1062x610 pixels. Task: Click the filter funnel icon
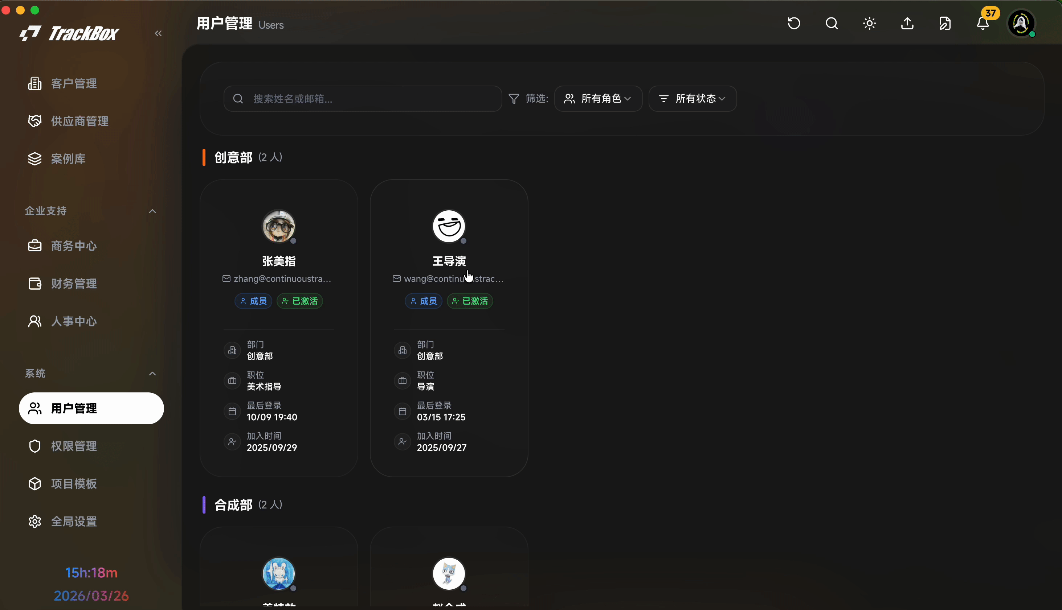(514, 99)
